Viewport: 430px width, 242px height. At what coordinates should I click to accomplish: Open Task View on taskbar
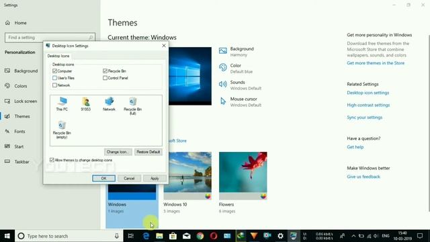tap(131, 236)
